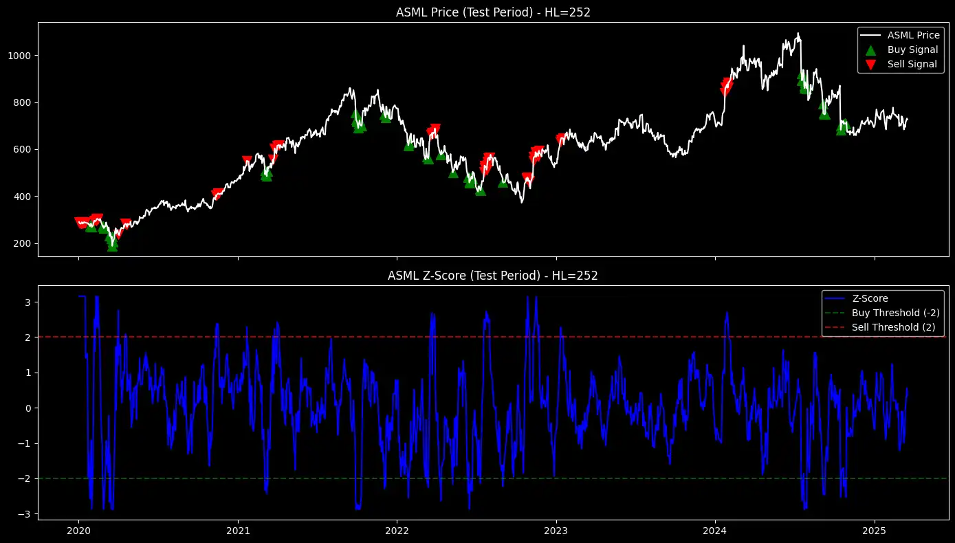
Task: Click the price axis label "800"
Action: 21,102
